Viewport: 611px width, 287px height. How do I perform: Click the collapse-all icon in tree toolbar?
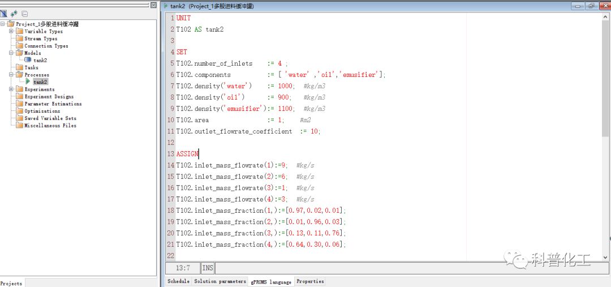click(24, 13)
